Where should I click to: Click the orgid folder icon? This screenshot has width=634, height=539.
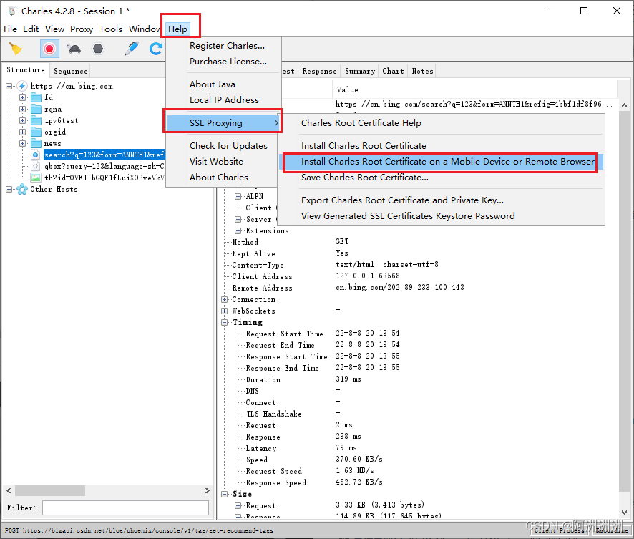[x=36, y=132]
